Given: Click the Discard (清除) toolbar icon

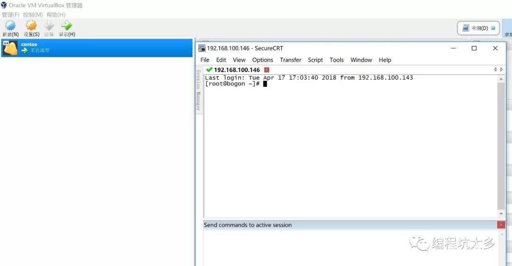Looking at the screenshot, I should pyautogui.click(x=49, y=26).
